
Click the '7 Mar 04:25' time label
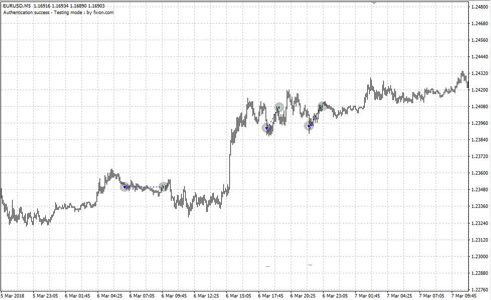click(x=399, y=295)
